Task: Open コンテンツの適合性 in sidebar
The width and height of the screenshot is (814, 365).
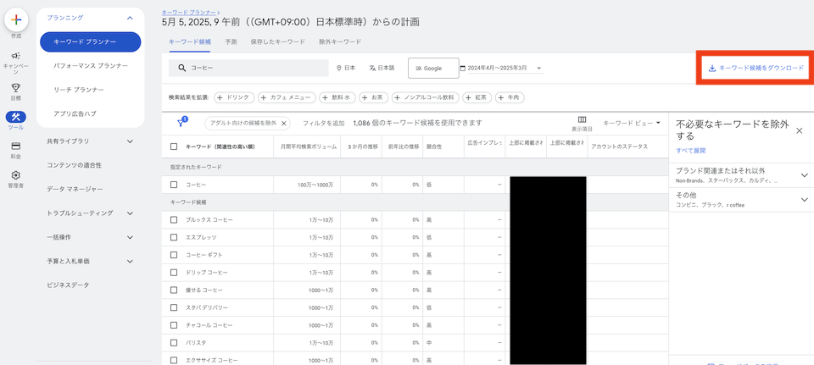Action: click(x=74, y=165)
